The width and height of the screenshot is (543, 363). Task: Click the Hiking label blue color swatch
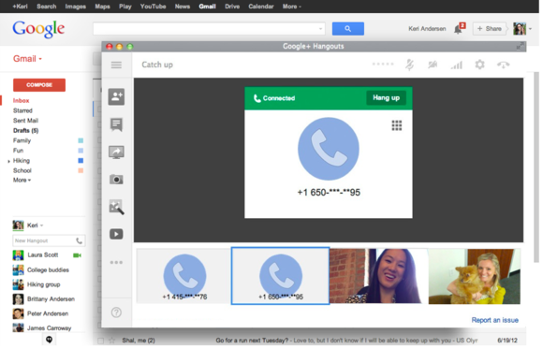(81, 161)
